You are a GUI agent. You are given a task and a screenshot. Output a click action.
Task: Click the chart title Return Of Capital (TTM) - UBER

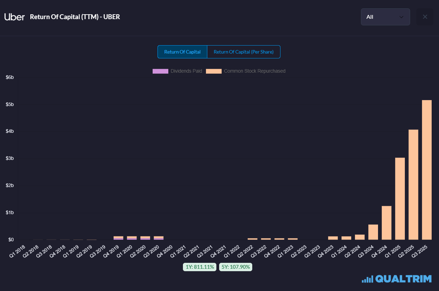[x=75, y=17]
